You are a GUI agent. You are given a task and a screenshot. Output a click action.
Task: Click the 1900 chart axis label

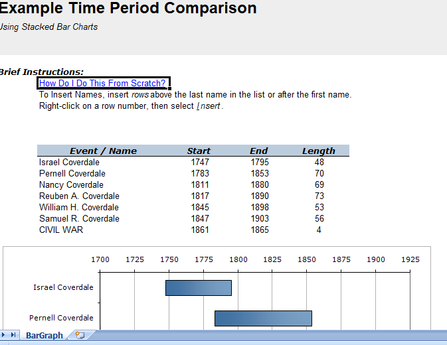point(376,259)
